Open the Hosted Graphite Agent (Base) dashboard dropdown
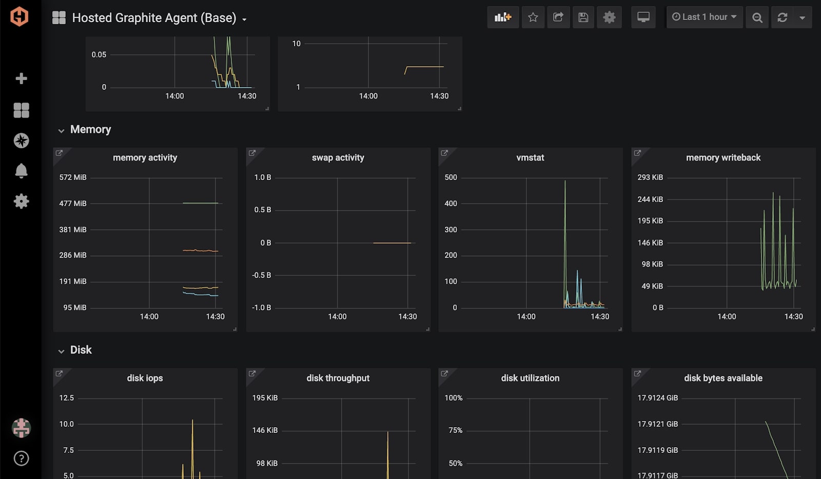Screen dimensions: 821x479 159,18
